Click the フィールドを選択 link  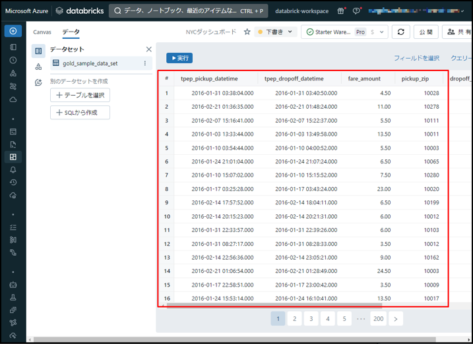[x=416, y=58]
